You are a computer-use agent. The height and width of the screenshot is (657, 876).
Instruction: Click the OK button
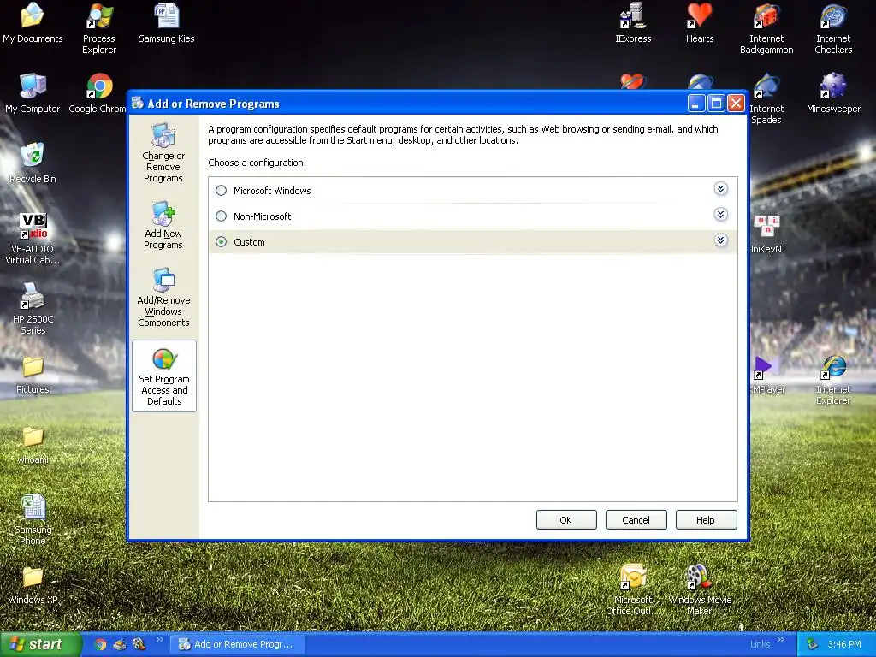[566, 520]
